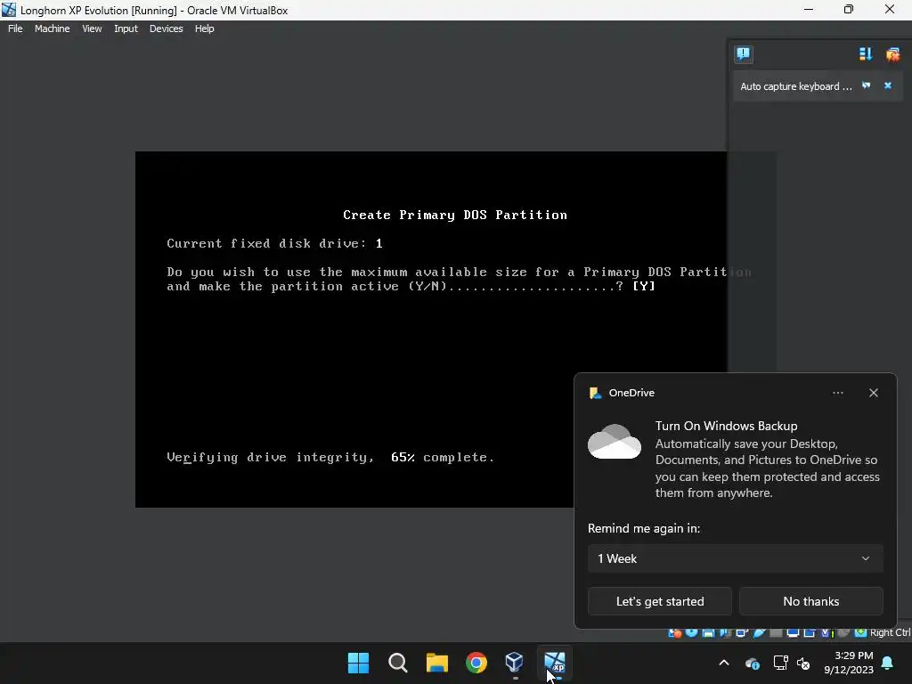
Task: Click the OneDrive cloud image
Action: 615,442
